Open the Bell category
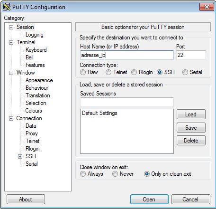Viewport: 216px width, 209px height. click(x=29, y=57)
